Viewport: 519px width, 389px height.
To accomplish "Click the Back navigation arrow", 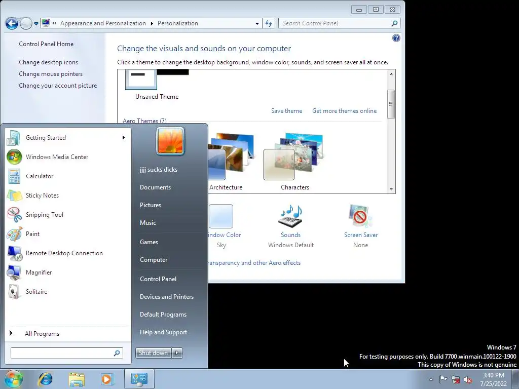I will 12,23.
